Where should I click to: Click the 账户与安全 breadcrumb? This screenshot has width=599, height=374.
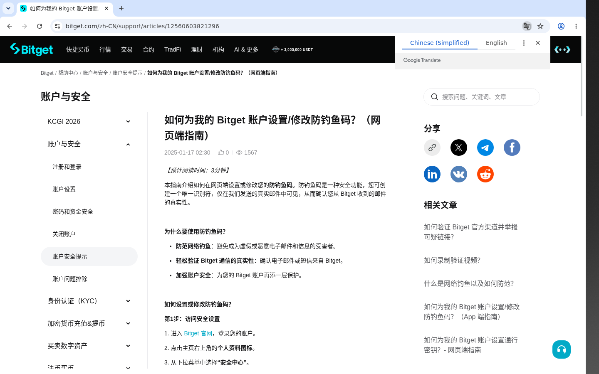click(95, 73)
